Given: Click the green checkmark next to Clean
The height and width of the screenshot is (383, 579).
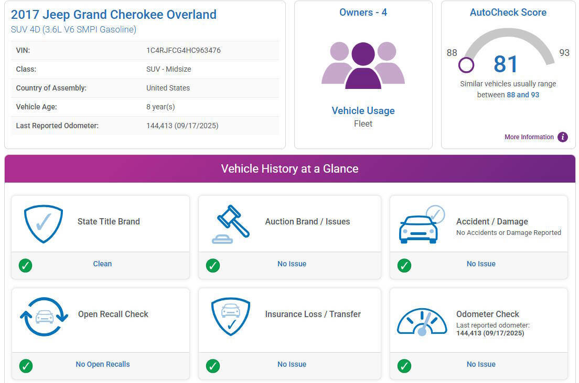Looking at the screenshot, I should (x=26, y=265).
